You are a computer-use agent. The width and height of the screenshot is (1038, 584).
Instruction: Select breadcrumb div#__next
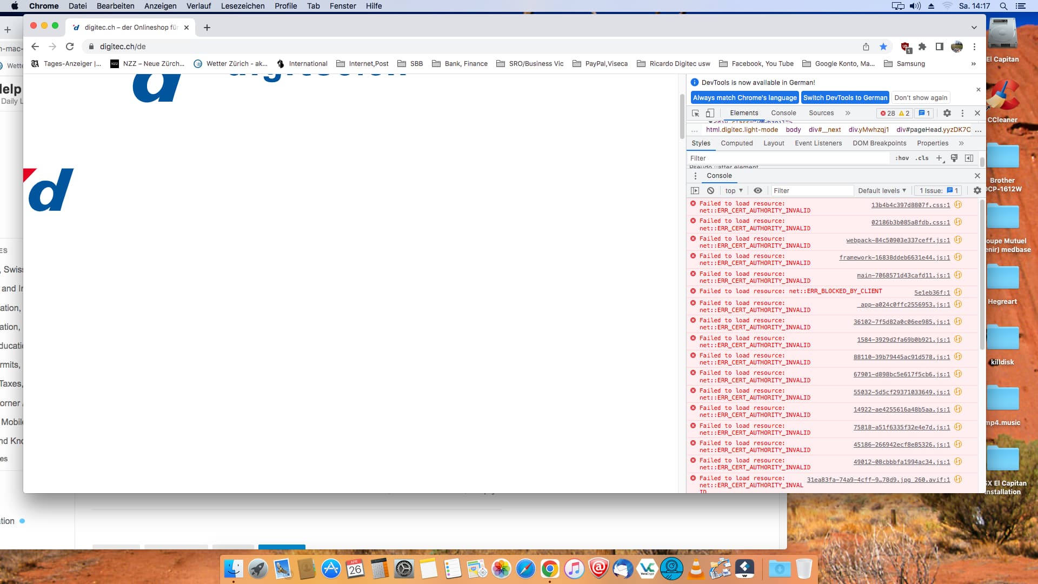[824, 130]
